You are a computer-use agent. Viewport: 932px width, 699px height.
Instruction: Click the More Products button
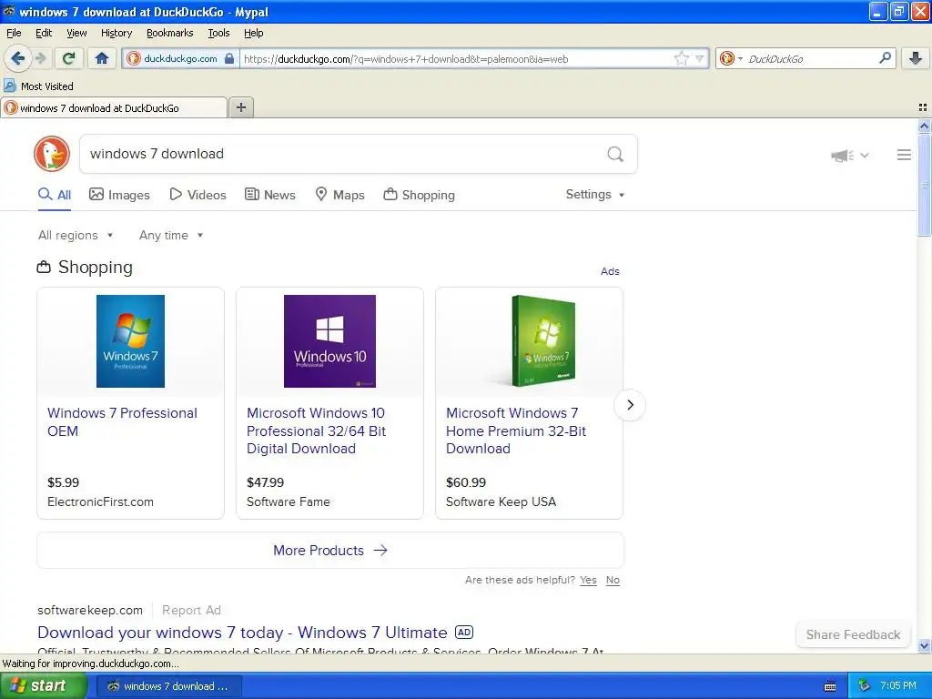pos(330,551)
